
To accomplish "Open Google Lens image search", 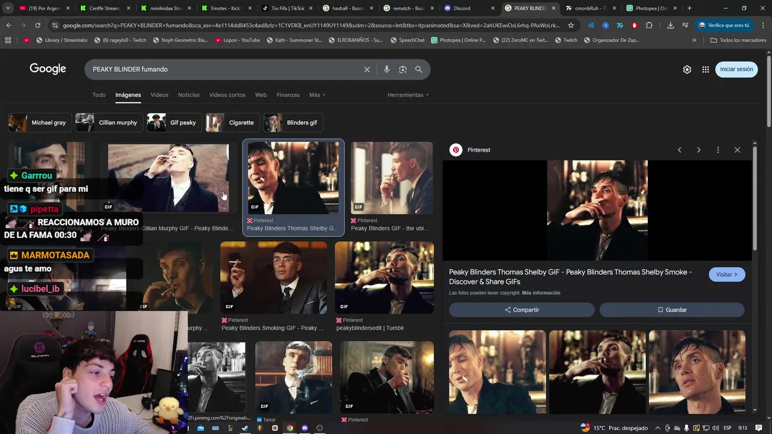I will 403,69.
